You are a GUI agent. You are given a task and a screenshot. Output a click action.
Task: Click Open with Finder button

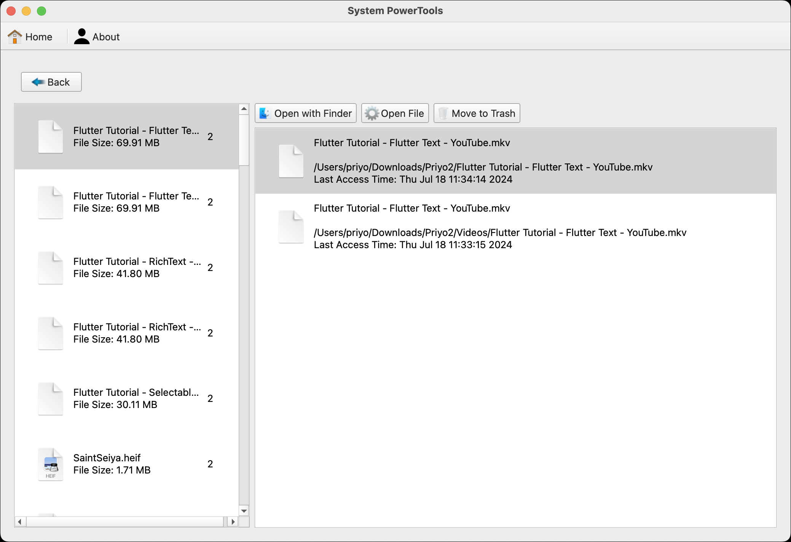[306, 113]
